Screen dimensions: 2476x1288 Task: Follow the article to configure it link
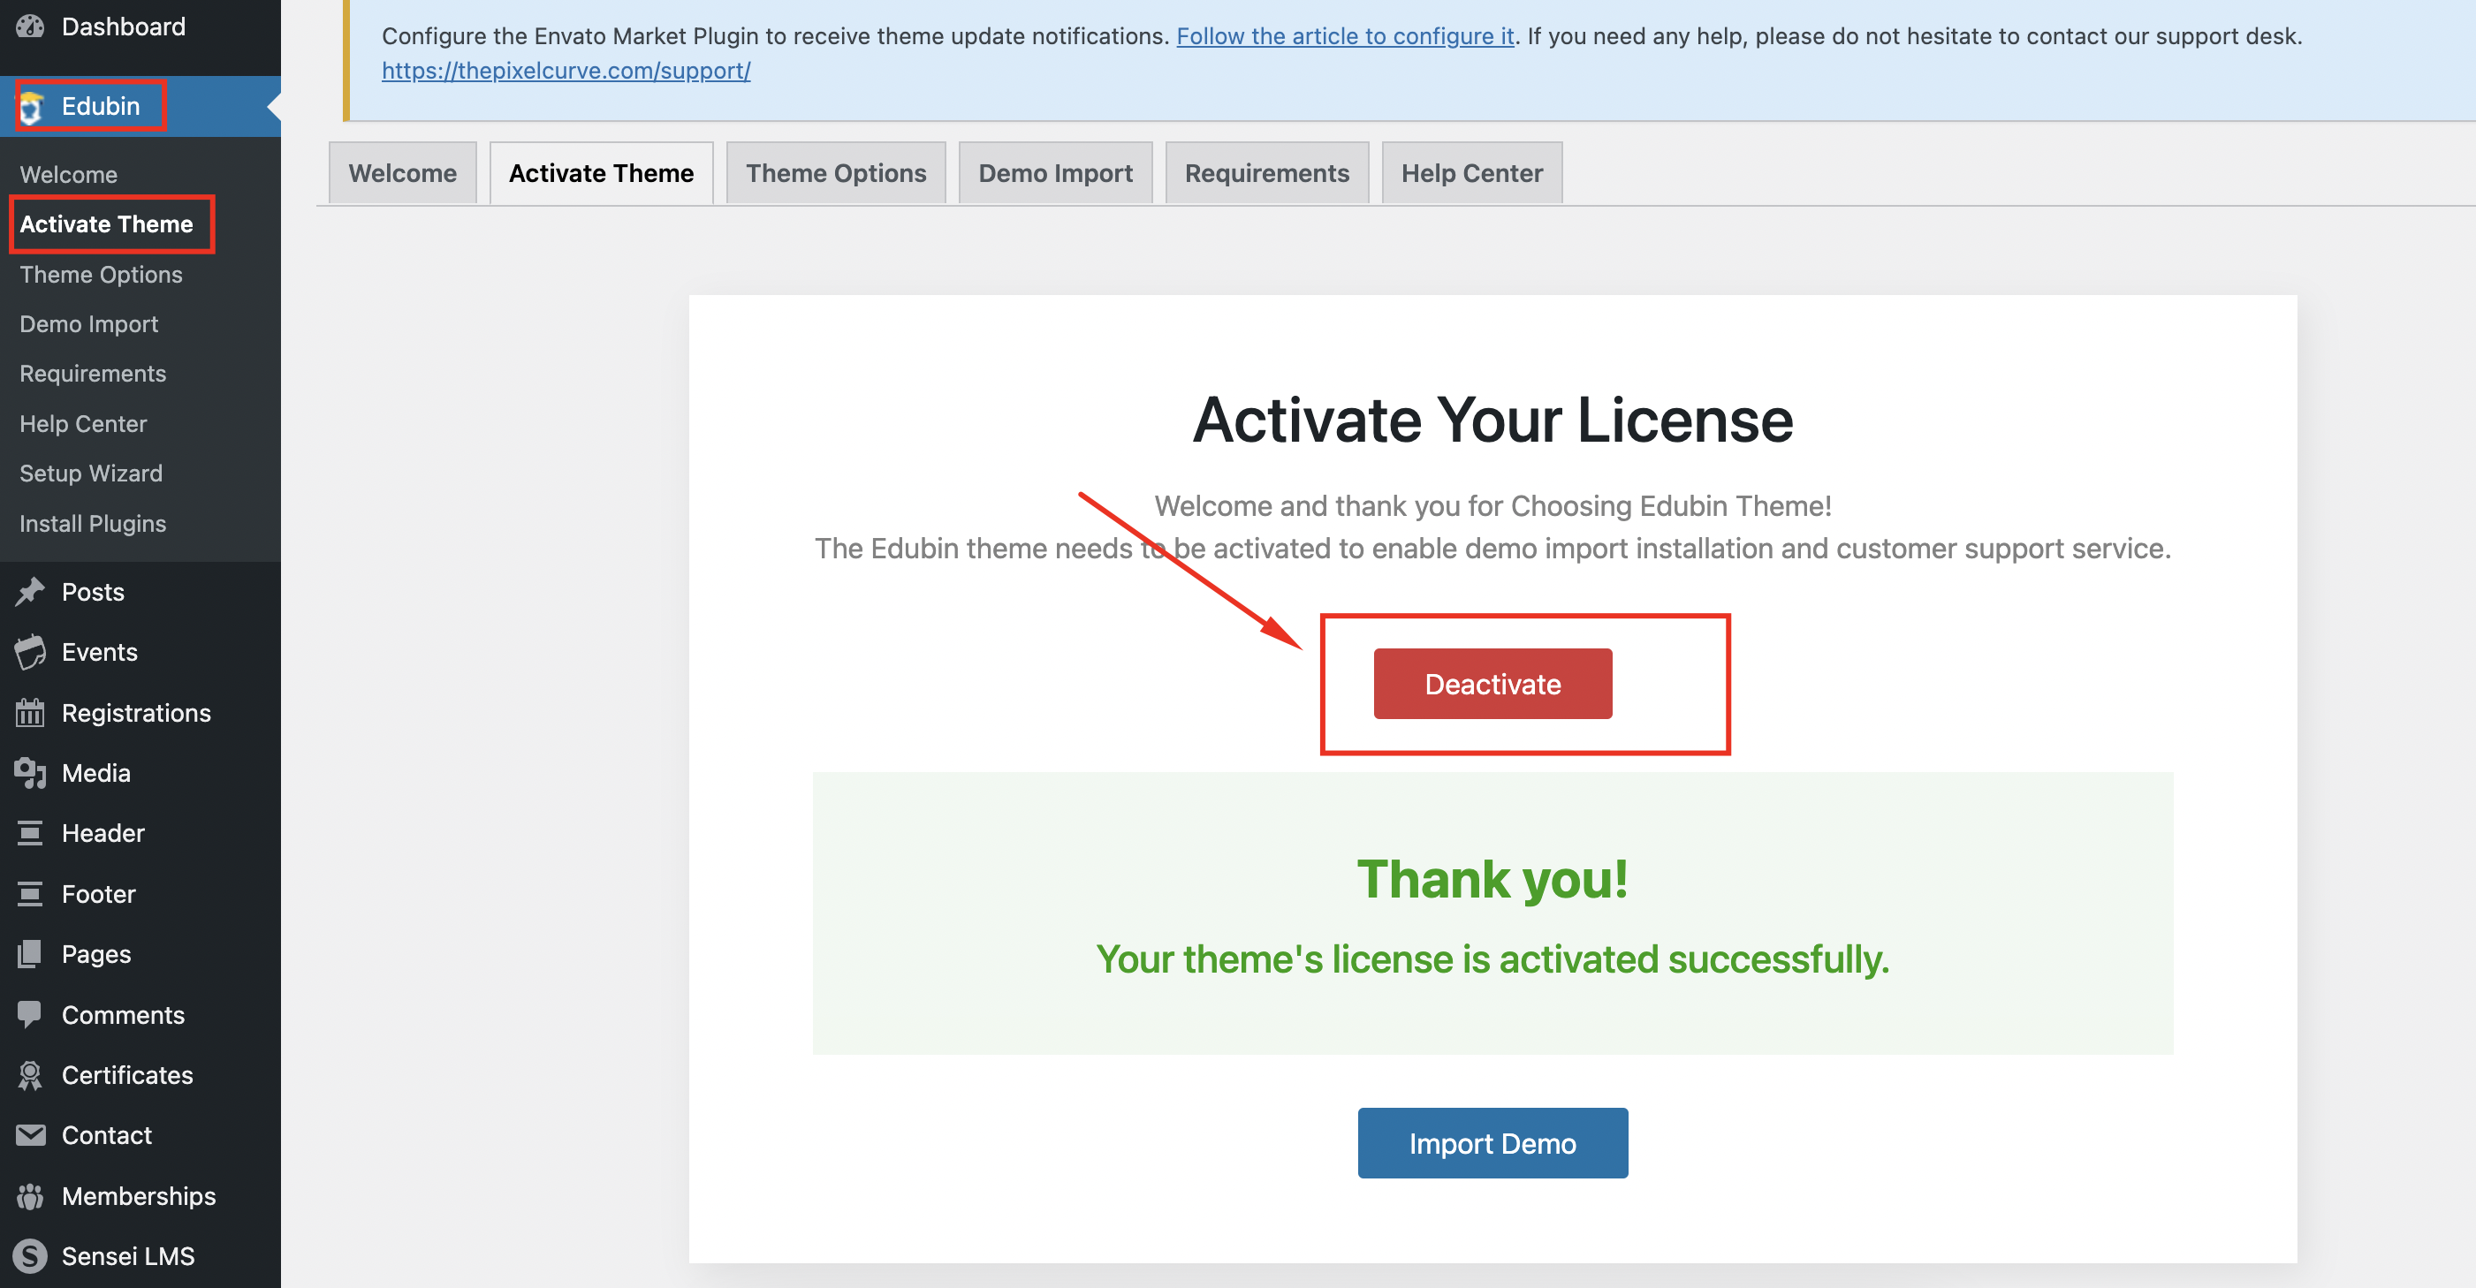1345,36
